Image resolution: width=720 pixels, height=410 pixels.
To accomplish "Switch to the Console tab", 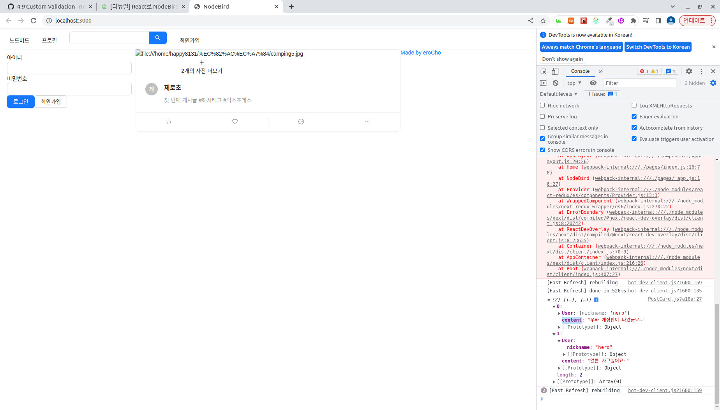I will [x=580, y=71].
